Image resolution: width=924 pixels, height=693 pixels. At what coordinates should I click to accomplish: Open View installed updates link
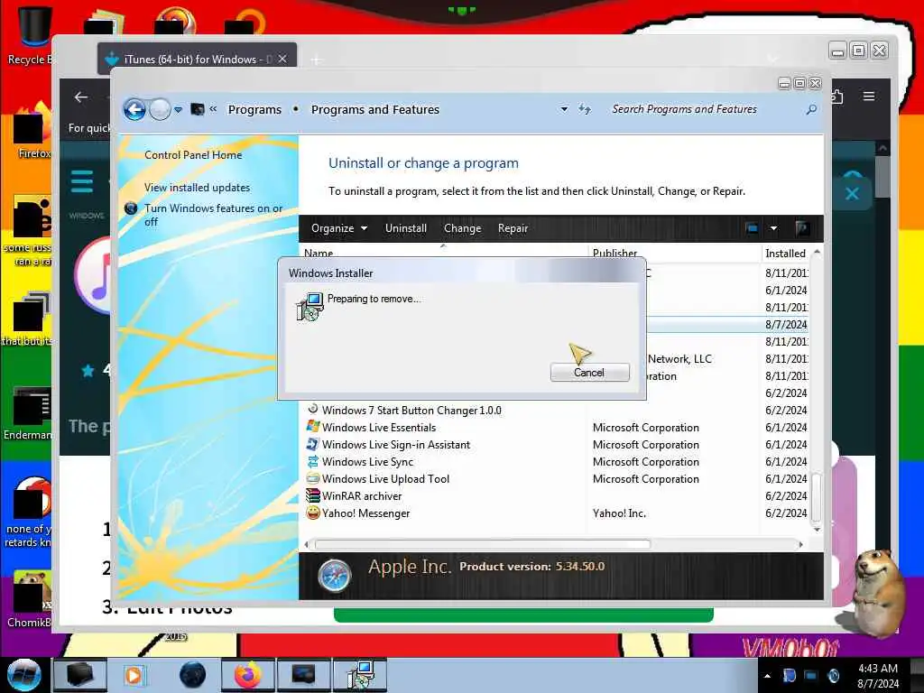coord(197,188)
